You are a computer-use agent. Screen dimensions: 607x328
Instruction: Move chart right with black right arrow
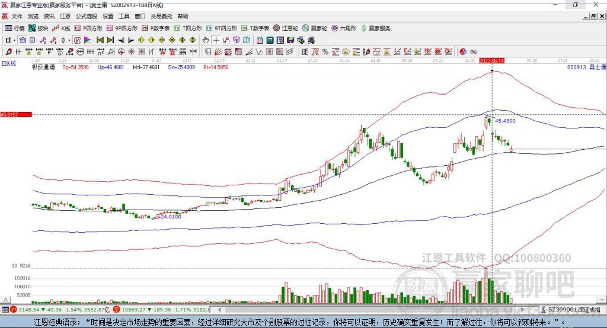[131, 40]
